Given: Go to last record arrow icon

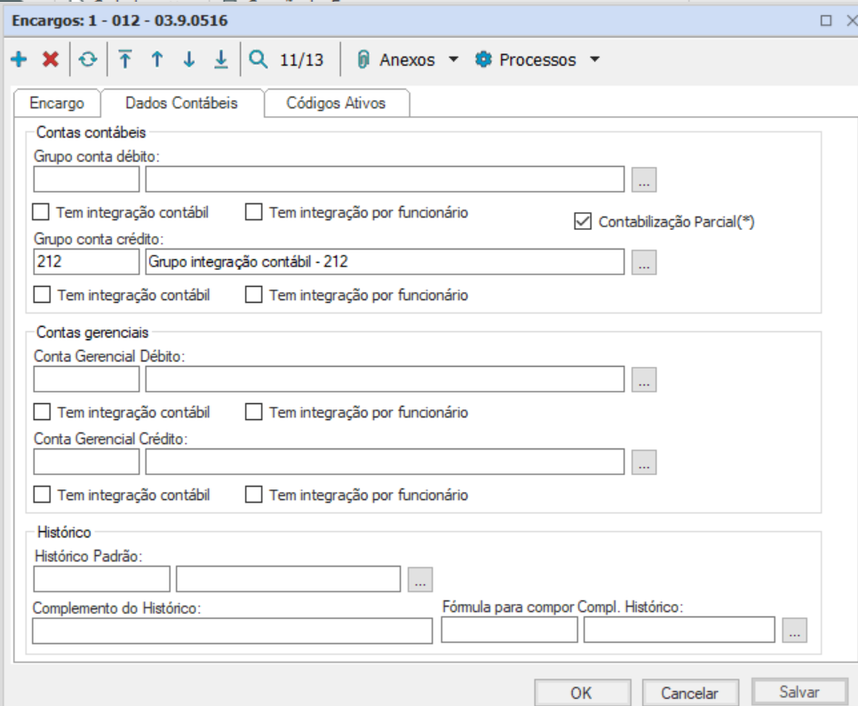Looking at the screenshot, I should (x=221, y=59).
